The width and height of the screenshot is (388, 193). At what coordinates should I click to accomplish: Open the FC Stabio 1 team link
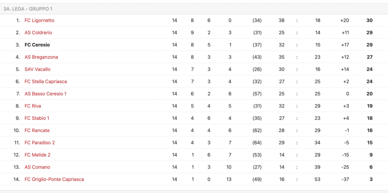37,118
